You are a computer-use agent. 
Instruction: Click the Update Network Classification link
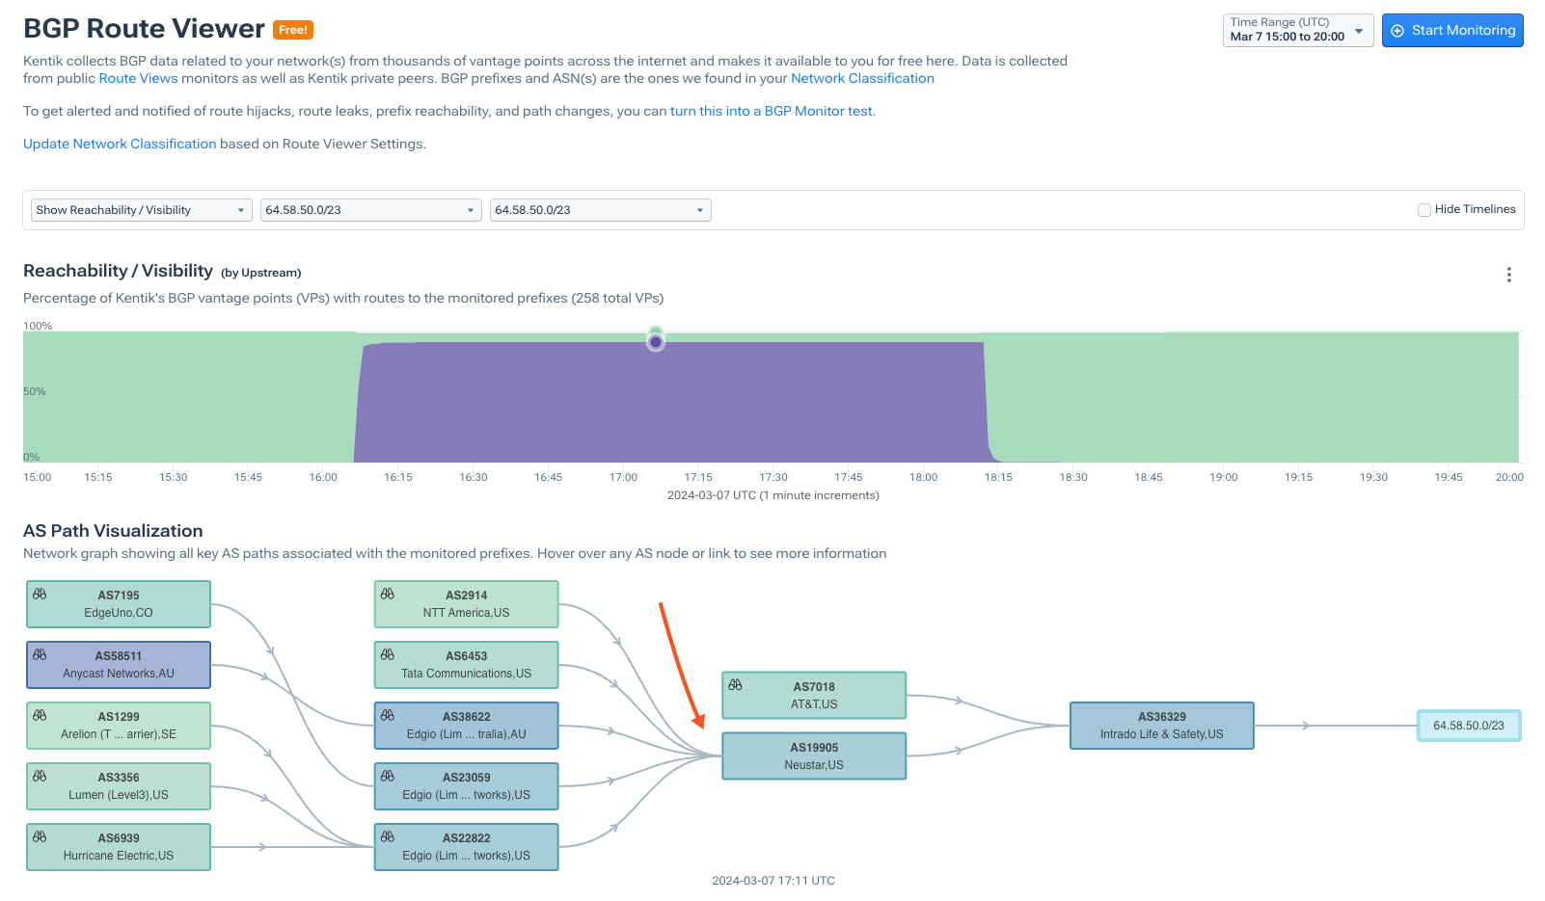click(x=120, y=144)
